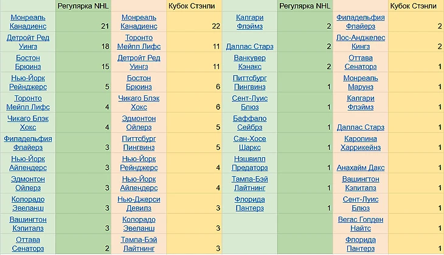Open the Монреаль Марунз link

tap(361, 82)
